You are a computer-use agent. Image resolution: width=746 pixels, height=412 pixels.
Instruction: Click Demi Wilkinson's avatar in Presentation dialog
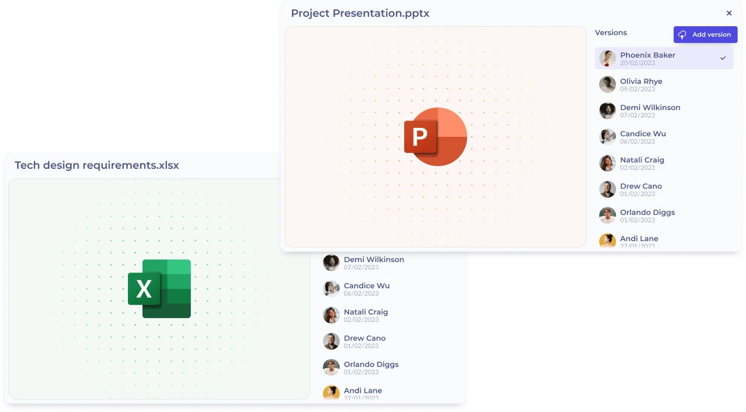click(x=608, y=111)
